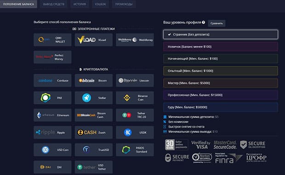Click the Сравнить button
285x175 pixels.
(217, 23)
